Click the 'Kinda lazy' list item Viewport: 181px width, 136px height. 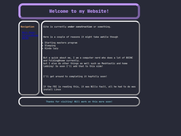[x=52, y=48]
